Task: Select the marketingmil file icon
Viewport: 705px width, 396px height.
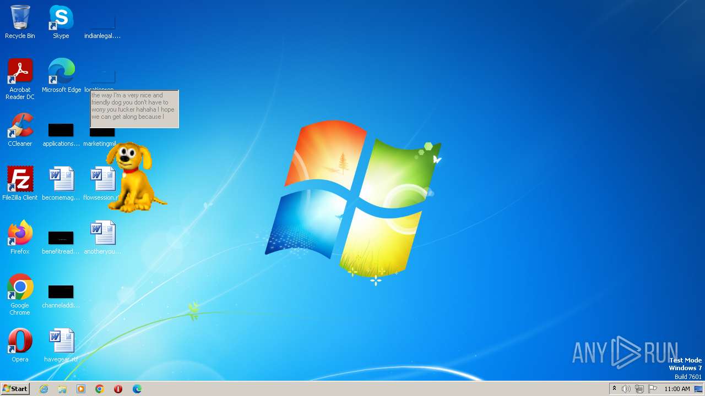Action: (x=100, y=137)
